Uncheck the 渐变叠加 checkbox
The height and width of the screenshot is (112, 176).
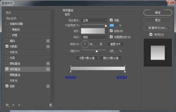pyautogui.click(x=7, y=69)
